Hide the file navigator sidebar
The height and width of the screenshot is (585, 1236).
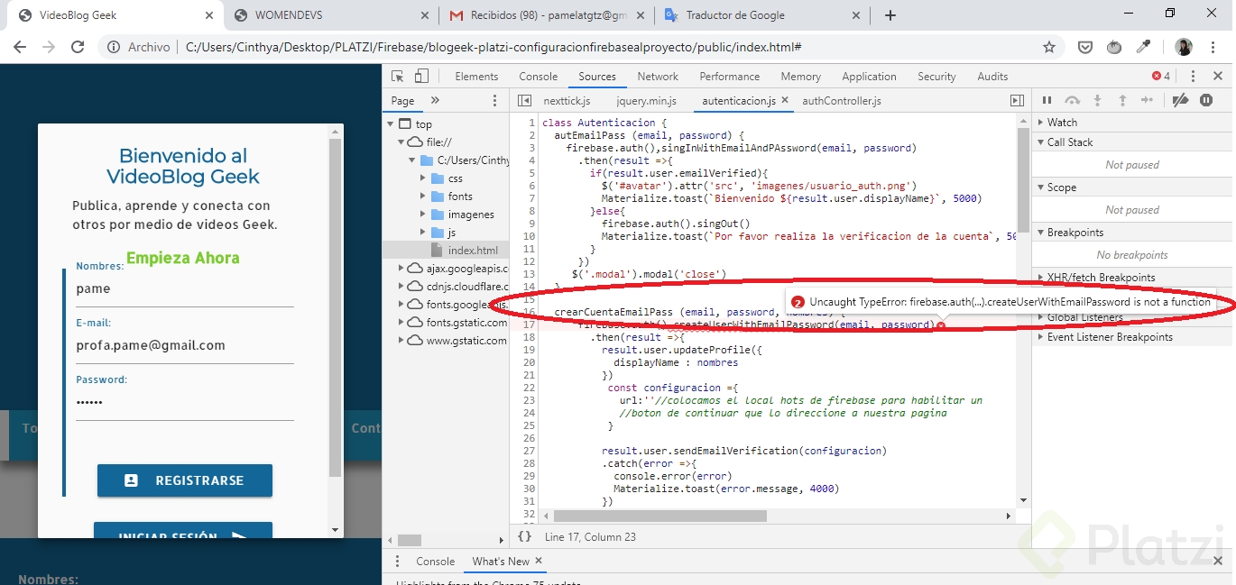(524, 101)
